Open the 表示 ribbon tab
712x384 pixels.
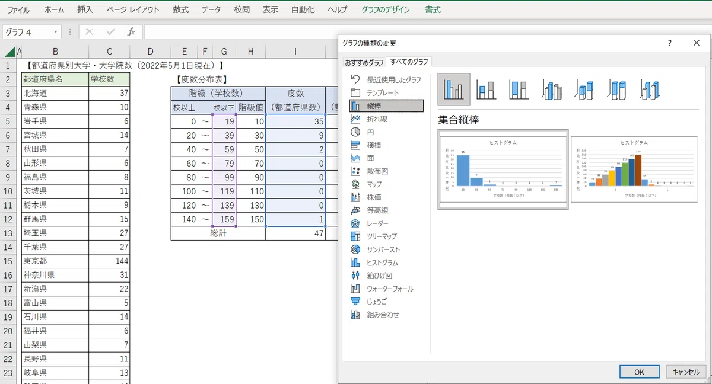270,9
